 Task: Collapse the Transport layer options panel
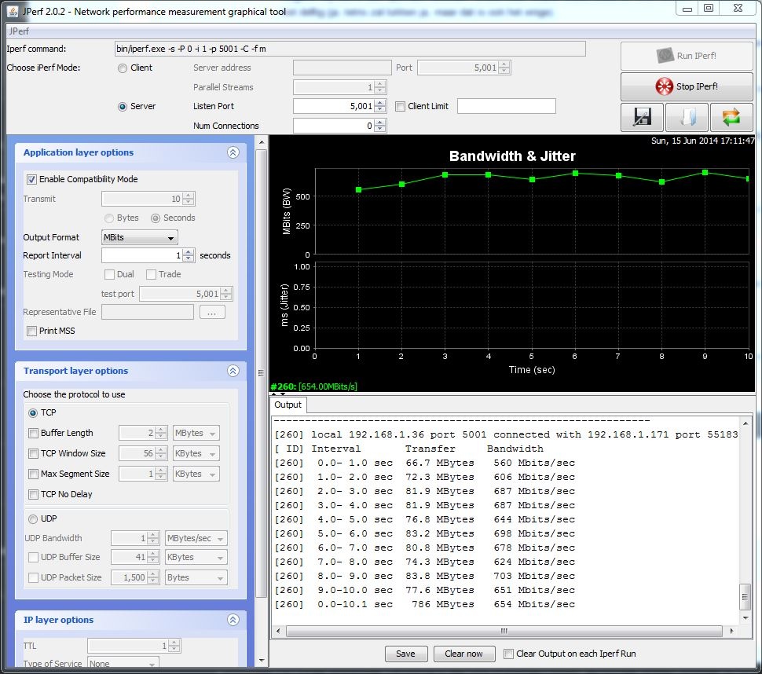[x=233, y=372]
